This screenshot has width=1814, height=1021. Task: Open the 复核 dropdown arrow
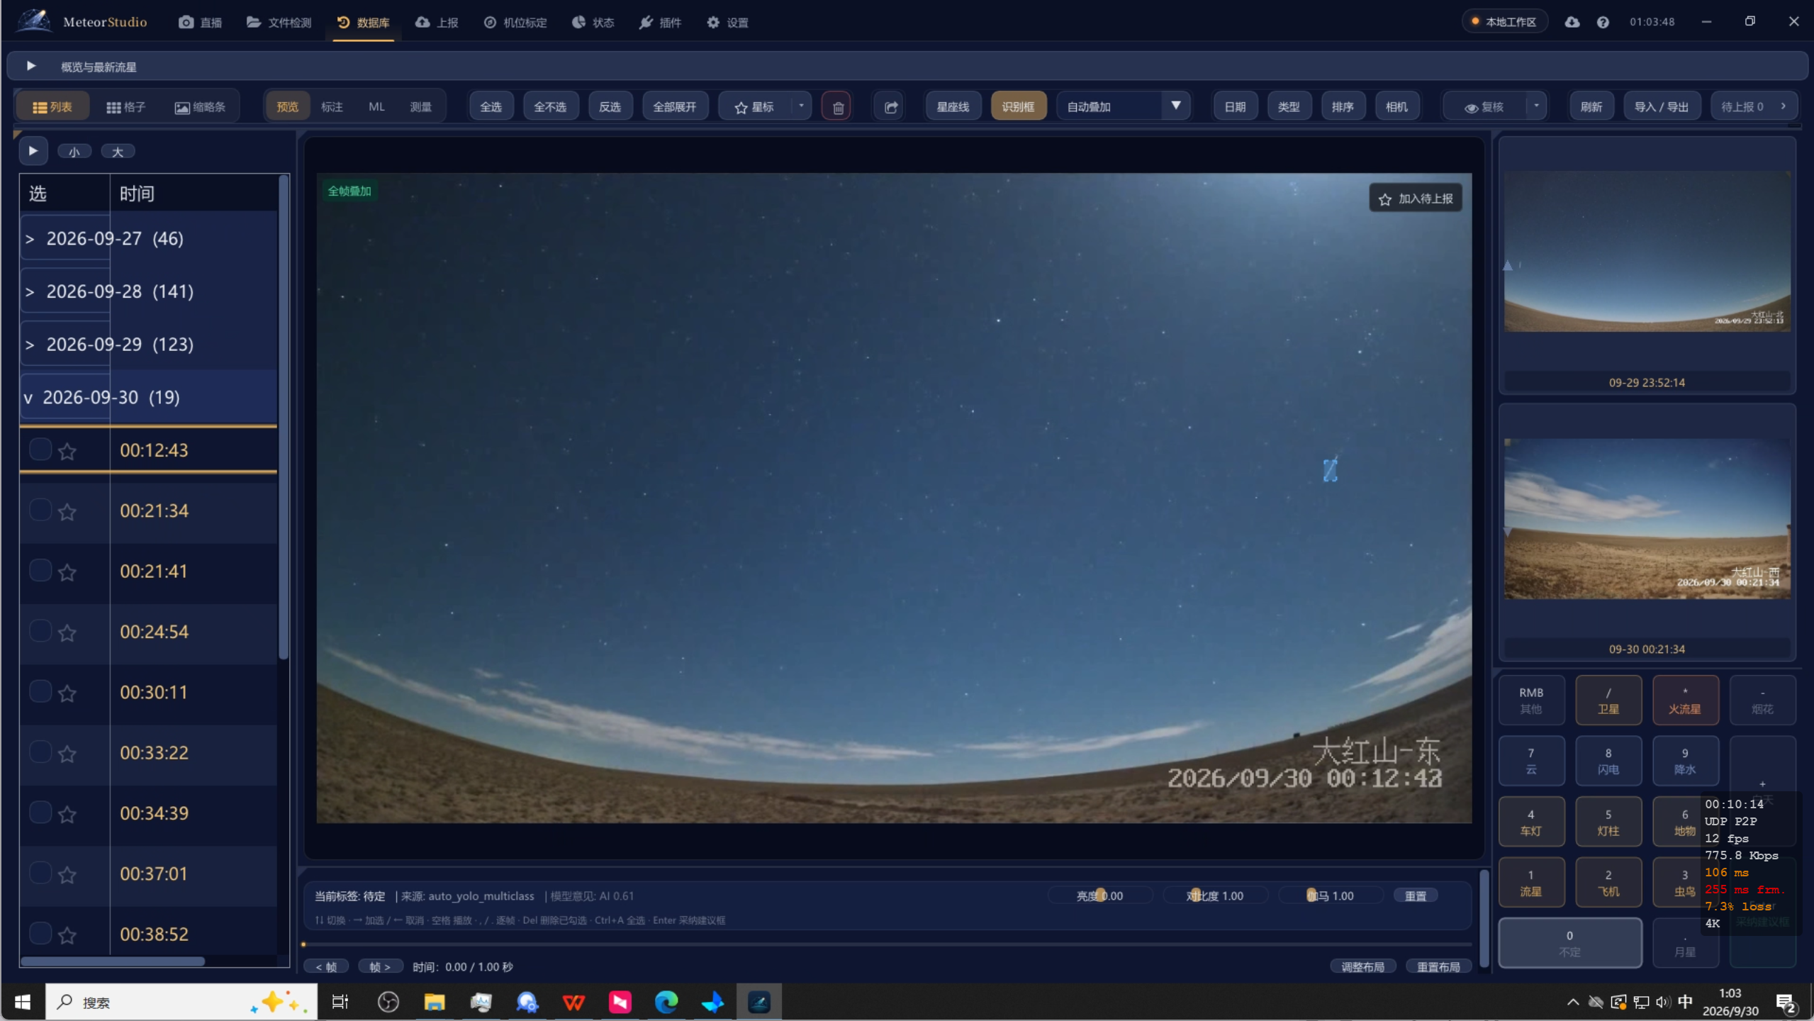pyautogui.click(x=1536, y=106)
